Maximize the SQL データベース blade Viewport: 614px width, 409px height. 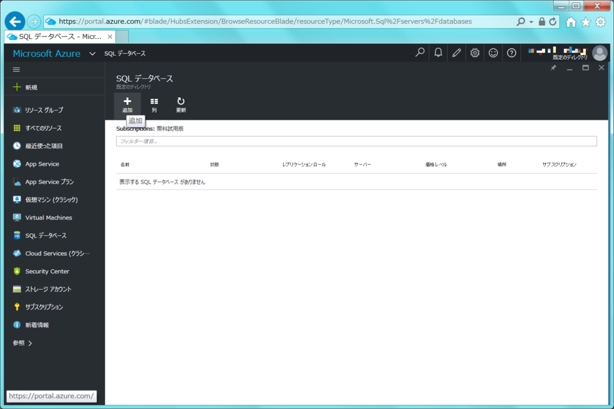pos(585,68)
